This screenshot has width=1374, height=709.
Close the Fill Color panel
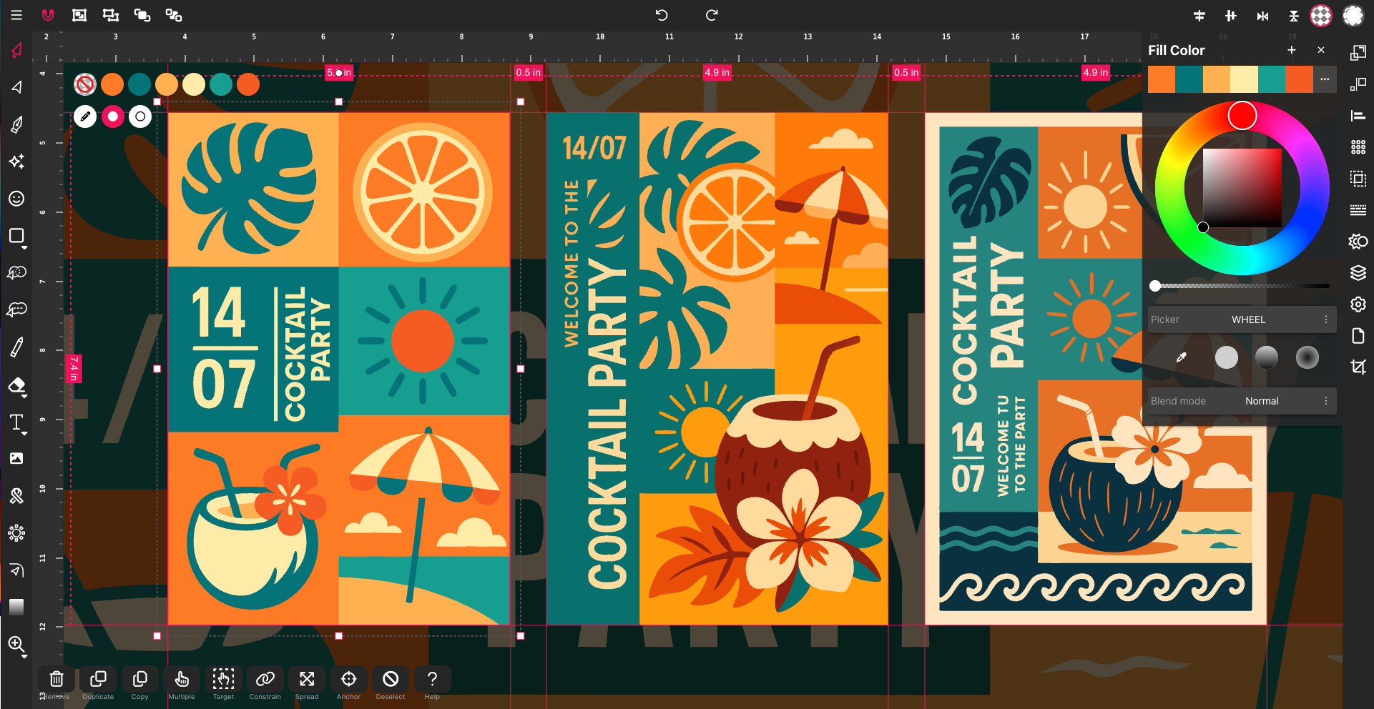[x=1321, y=50]
